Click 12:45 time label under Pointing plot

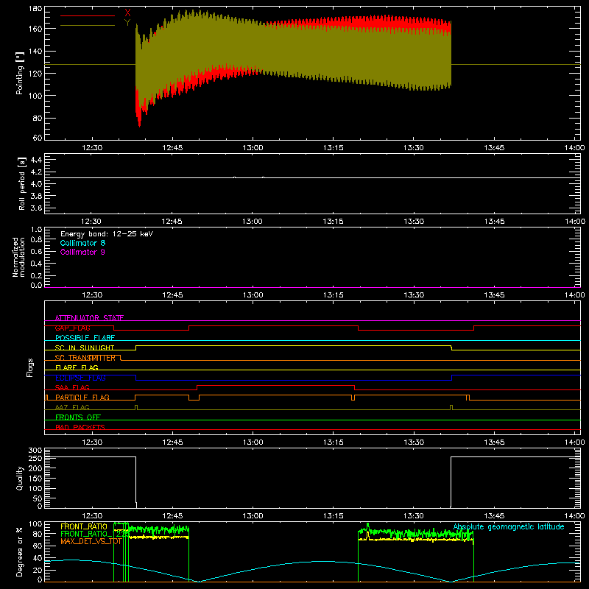(x=172, y=148)
